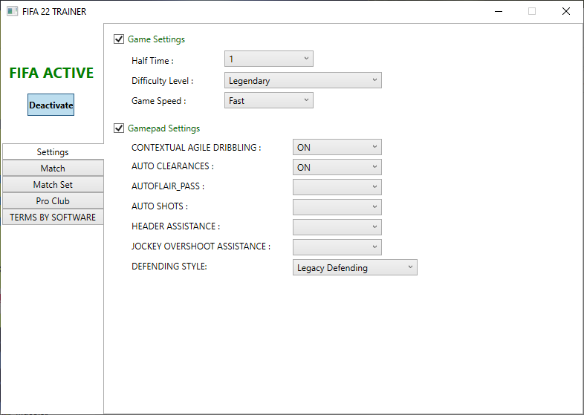Switch to the Pro Club tab
584x415 pixels.
click(x=53, y=201)
